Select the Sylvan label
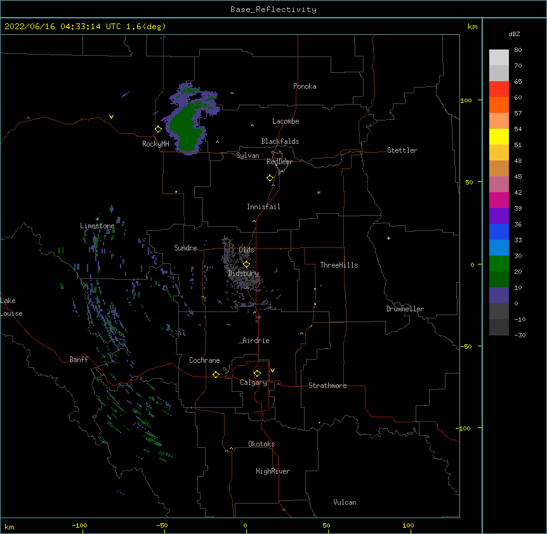Image resolution: width=547 pixels, height=534 pixels. [247, 155]
